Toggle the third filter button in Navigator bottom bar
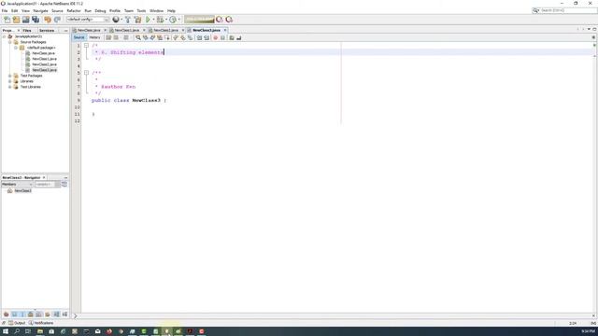The image size is (598, 336). pos(22,315)
